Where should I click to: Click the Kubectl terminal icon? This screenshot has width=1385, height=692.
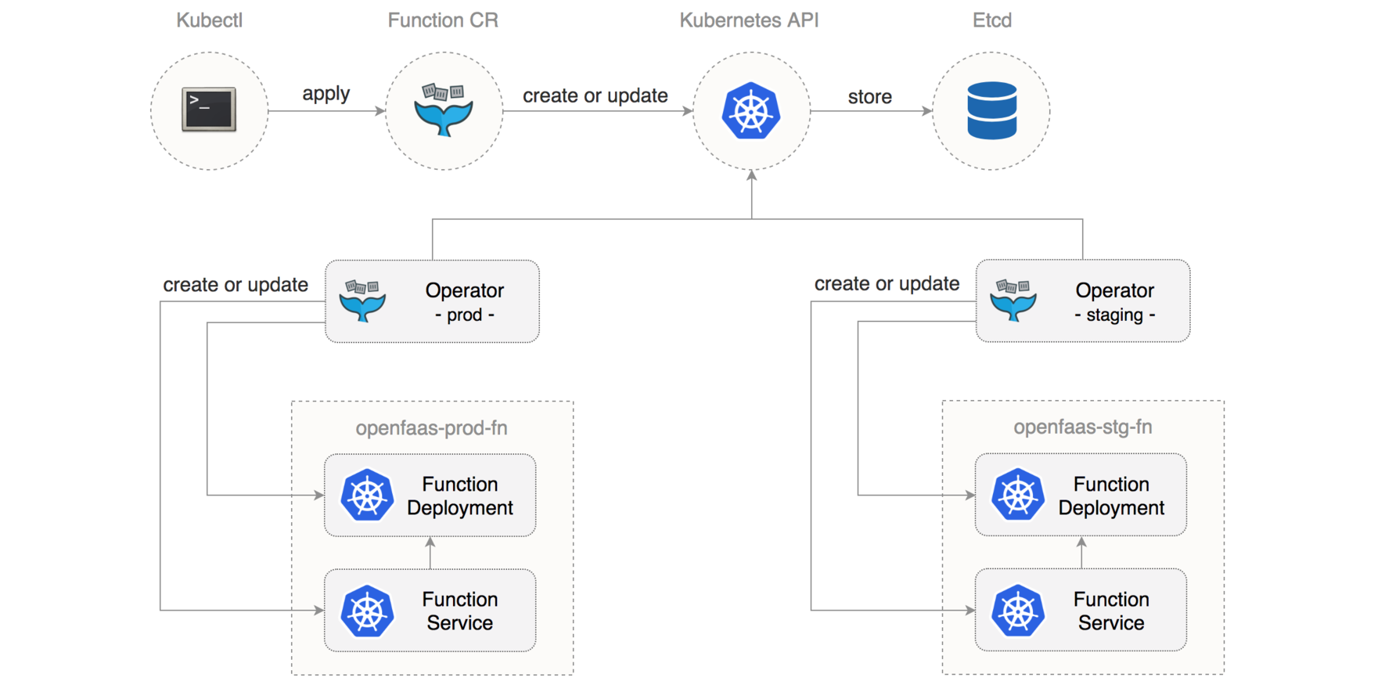(209, 110)
